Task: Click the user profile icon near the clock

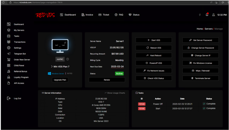Action: (x=214, y=15)
